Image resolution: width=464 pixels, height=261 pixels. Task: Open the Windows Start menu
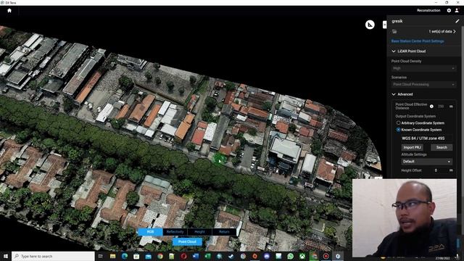point(6,256)
